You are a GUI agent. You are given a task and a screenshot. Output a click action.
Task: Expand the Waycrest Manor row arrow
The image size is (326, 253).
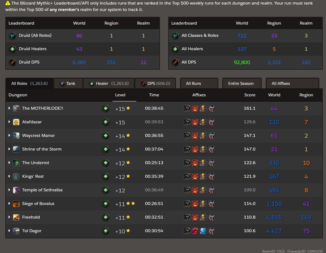pos(9,136)
